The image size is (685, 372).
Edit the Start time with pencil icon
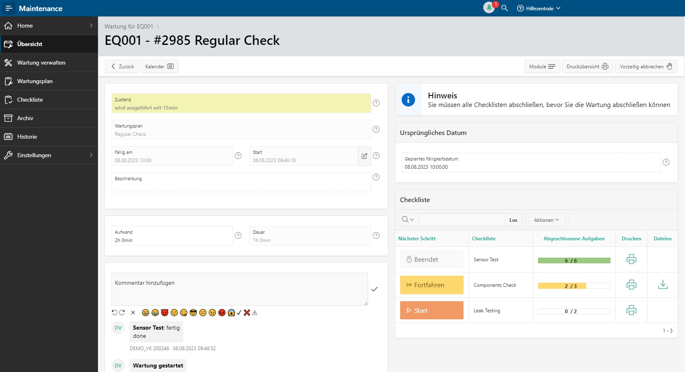point(364,156)
